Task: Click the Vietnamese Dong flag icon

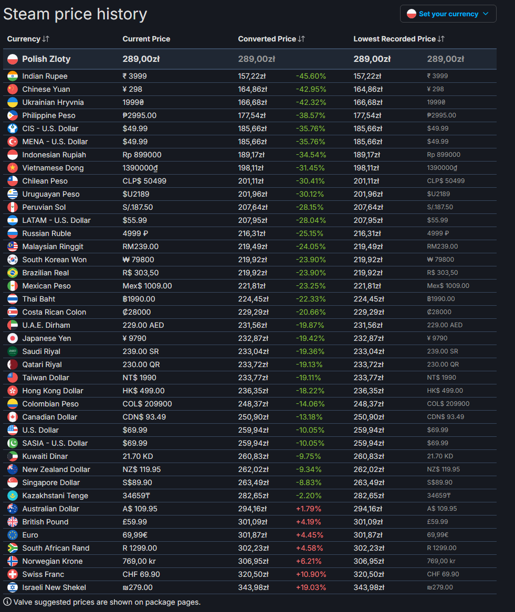Action: point(13,168)
